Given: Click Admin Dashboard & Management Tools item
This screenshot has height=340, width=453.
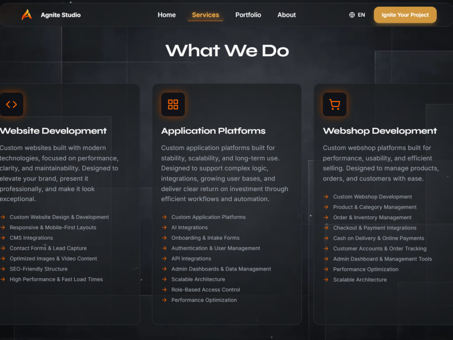Looking at the screenshot, I should coord(382,259).
